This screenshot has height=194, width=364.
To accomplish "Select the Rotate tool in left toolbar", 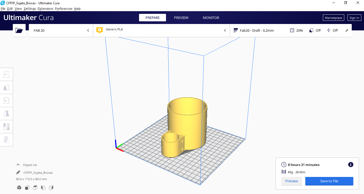I will pos(6,100).
